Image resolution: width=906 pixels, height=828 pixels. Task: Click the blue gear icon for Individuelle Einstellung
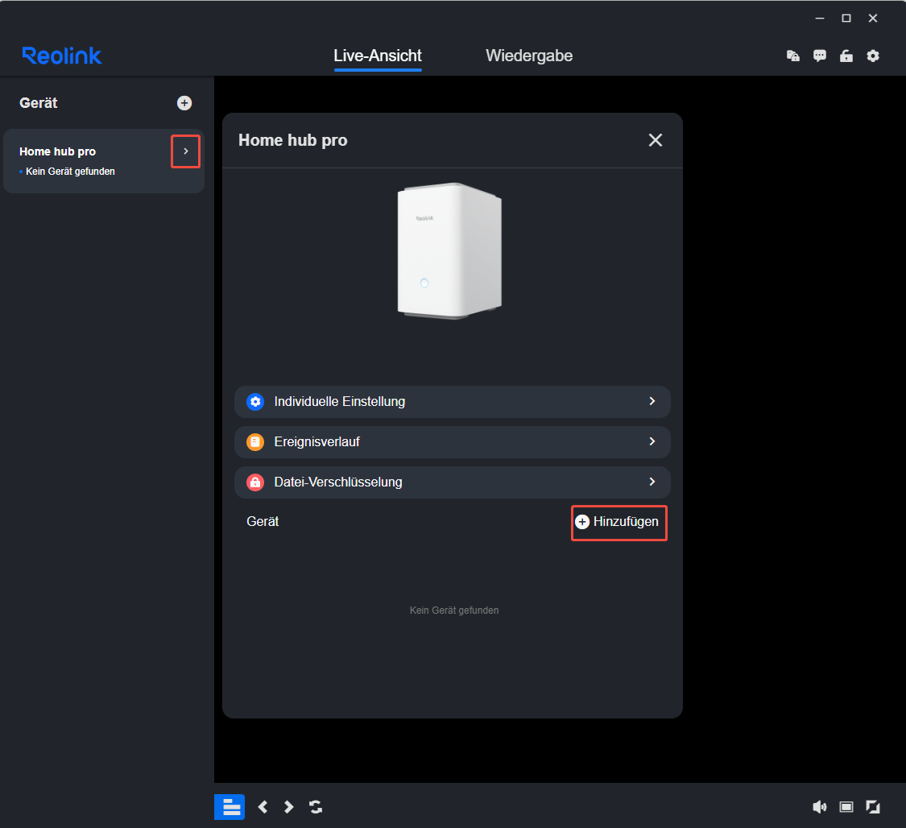coord(255,402)
